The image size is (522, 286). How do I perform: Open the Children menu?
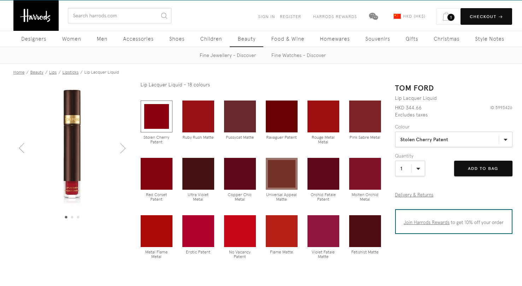(211, 39)
